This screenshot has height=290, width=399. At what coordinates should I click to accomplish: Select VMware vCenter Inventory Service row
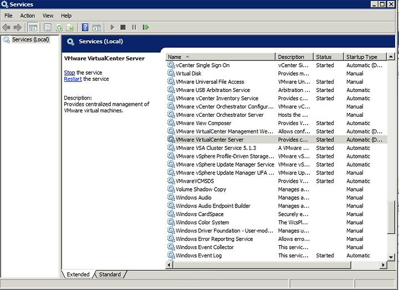click(277, 99)
